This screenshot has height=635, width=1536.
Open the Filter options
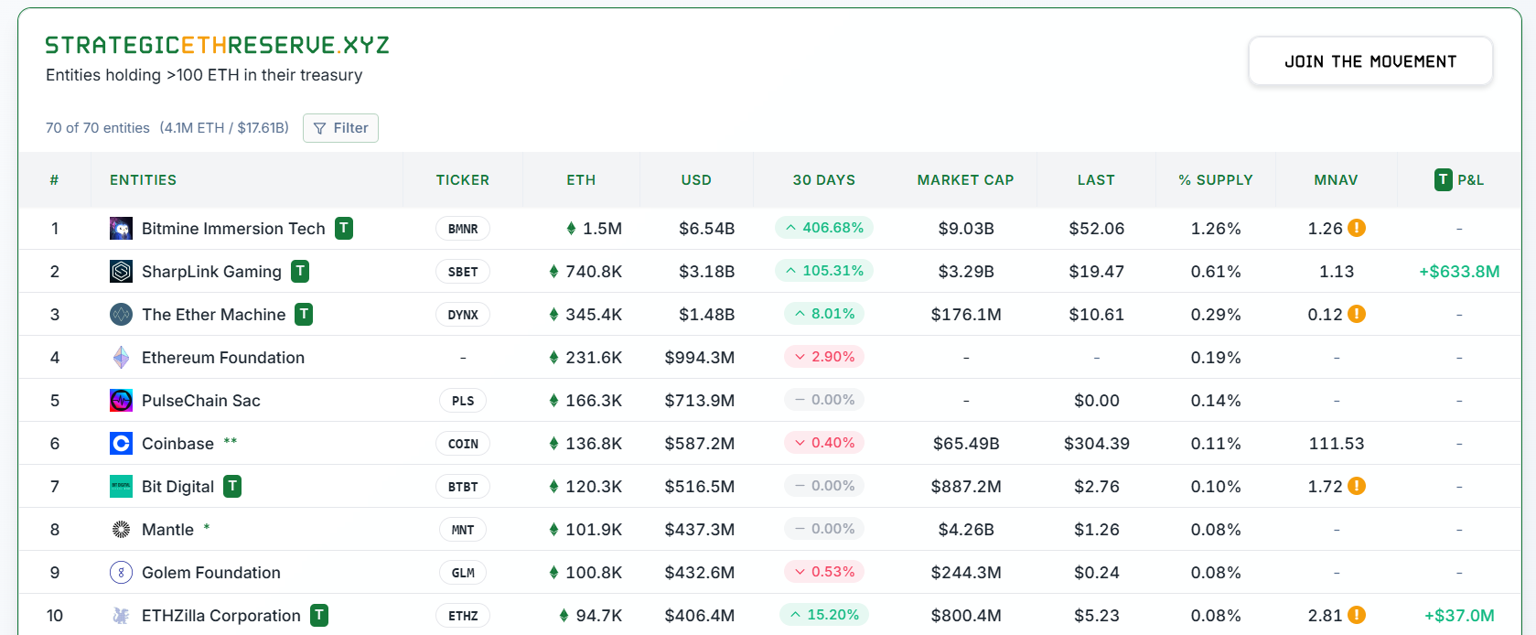pos(340,128)
